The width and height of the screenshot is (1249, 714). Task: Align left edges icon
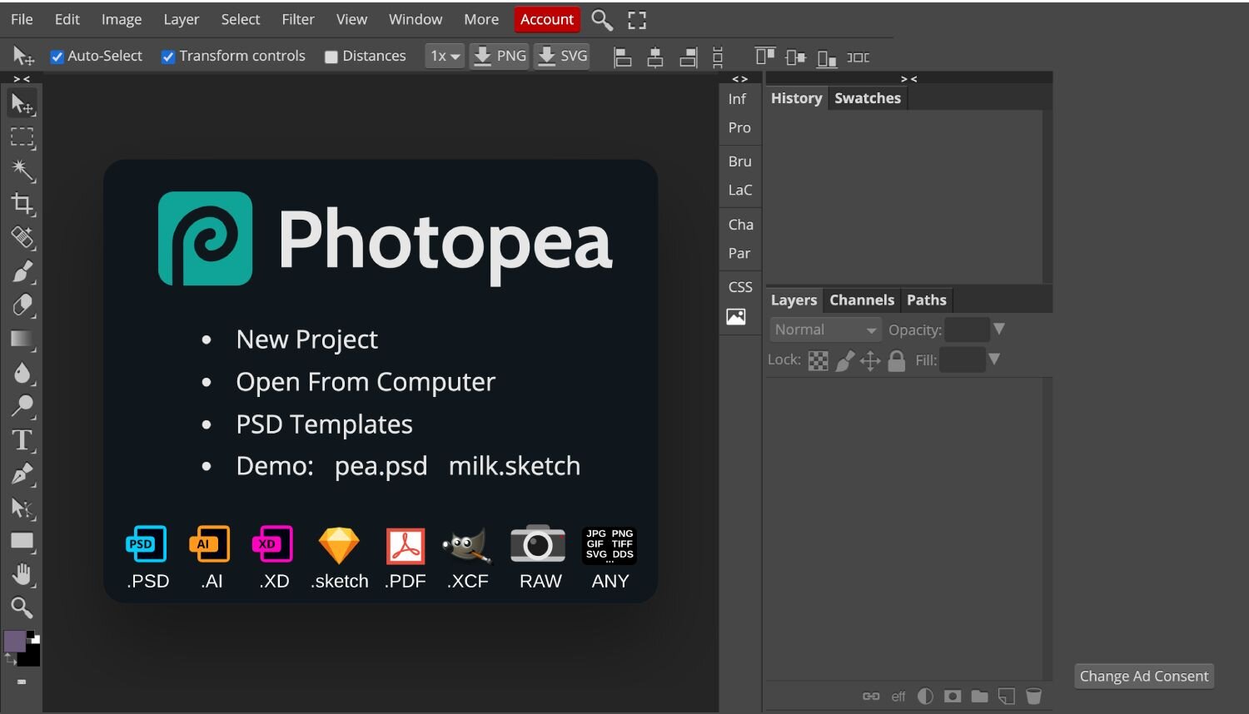[623, 57]
